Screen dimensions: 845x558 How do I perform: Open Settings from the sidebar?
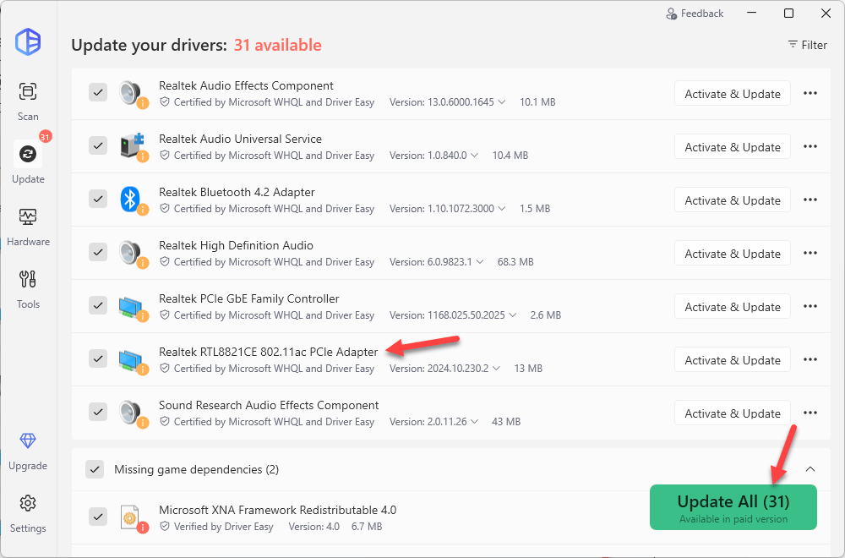[28, 504]
